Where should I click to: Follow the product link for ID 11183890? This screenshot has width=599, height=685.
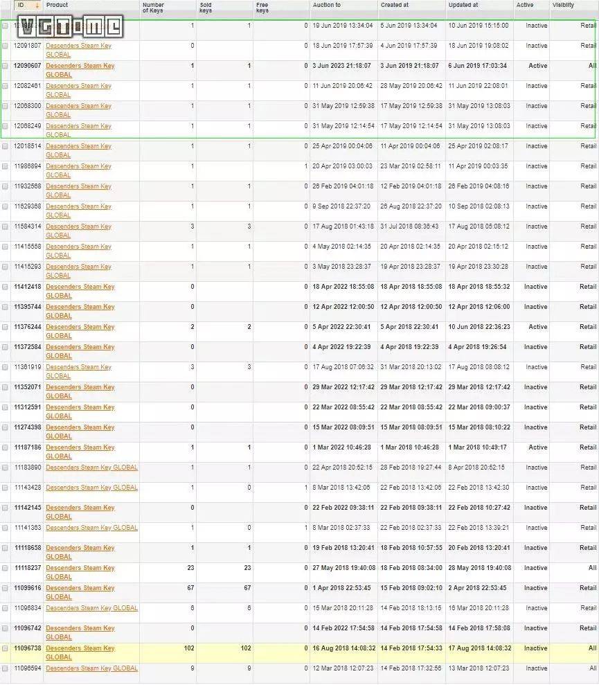coord(91,468)
